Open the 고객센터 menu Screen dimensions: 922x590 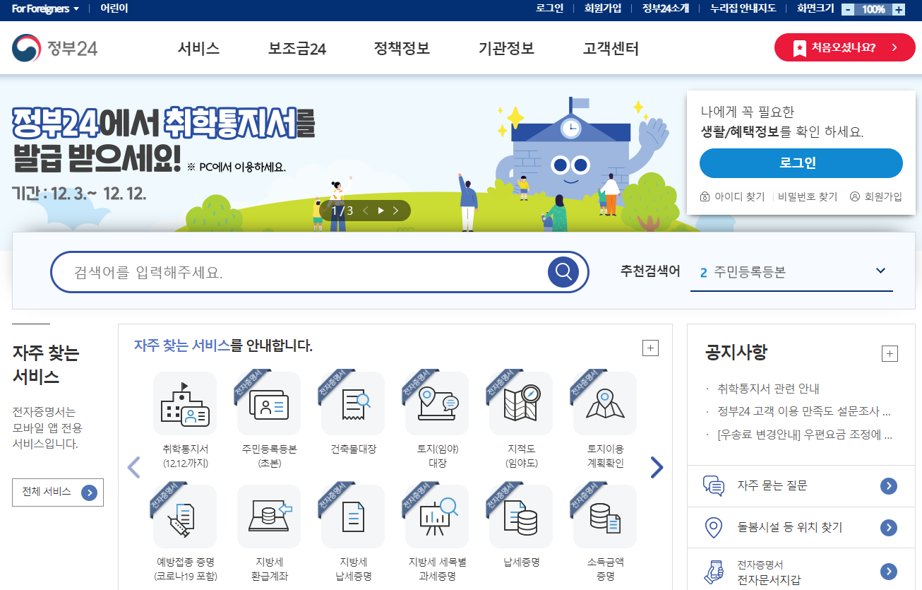click(x=611, y=49)
